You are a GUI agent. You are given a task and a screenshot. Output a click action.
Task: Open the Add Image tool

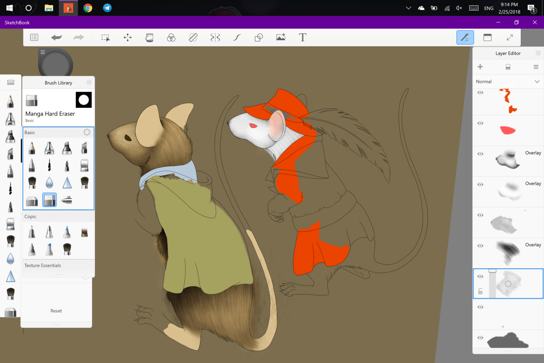click(281, 38)
